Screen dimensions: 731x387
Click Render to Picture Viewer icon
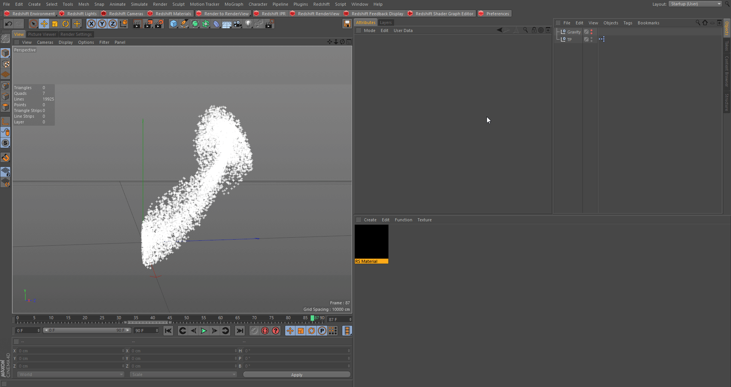pos(148,24)
